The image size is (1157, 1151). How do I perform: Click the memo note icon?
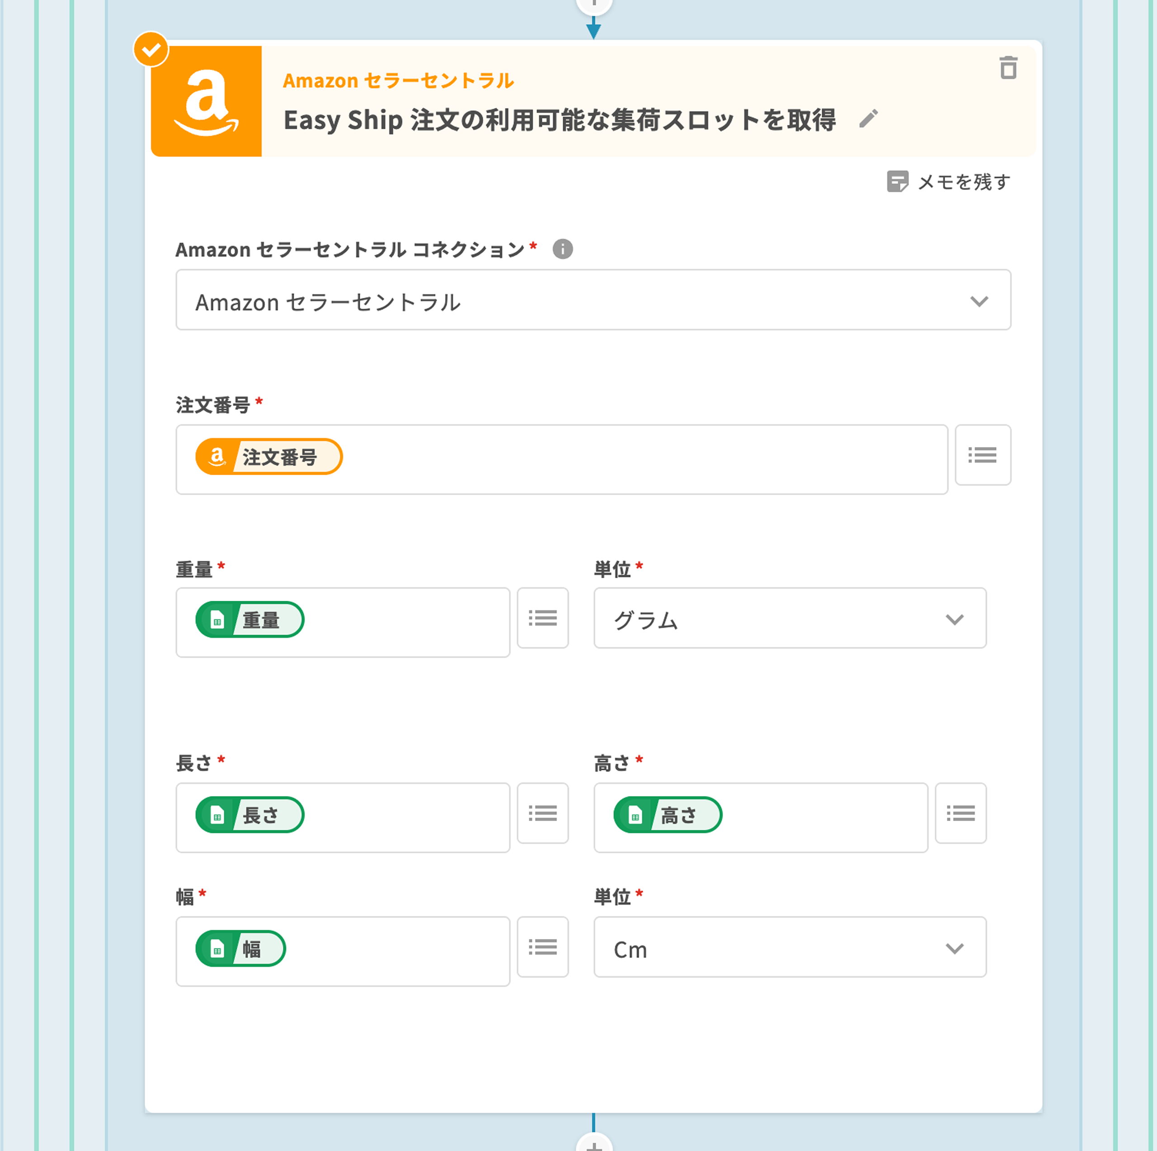(x=897, y=181)
